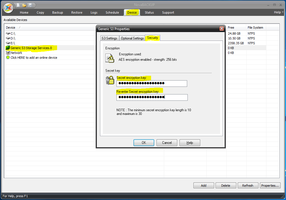Sort by the File System column header
Viewport: 286px width, 200px height.
tap(256, 28)
